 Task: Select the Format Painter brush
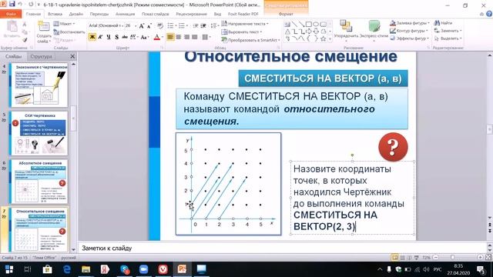point(25,40)
